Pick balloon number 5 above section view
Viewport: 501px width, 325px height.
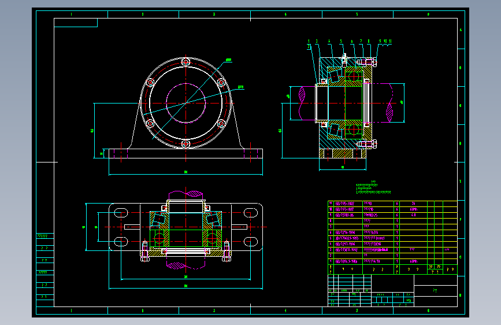click(341, 41)
